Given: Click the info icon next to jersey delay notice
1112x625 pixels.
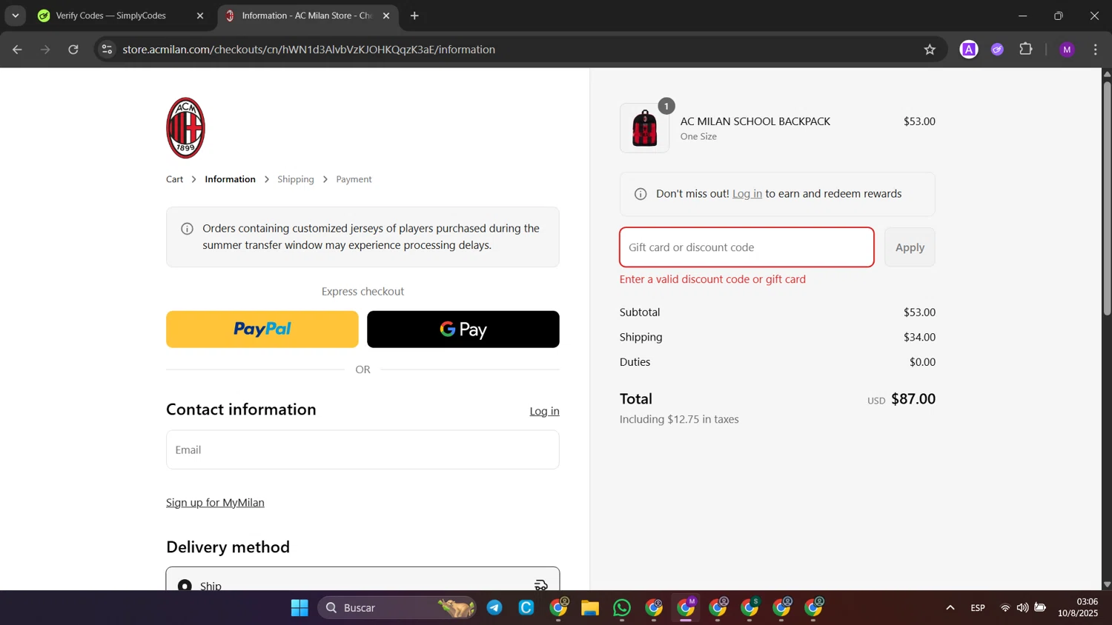Looking at the screenshot, I should click(x=188, y=229).
